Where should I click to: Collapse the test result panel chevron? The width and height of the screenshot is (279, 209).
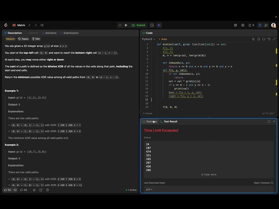[x=274, y=121]
